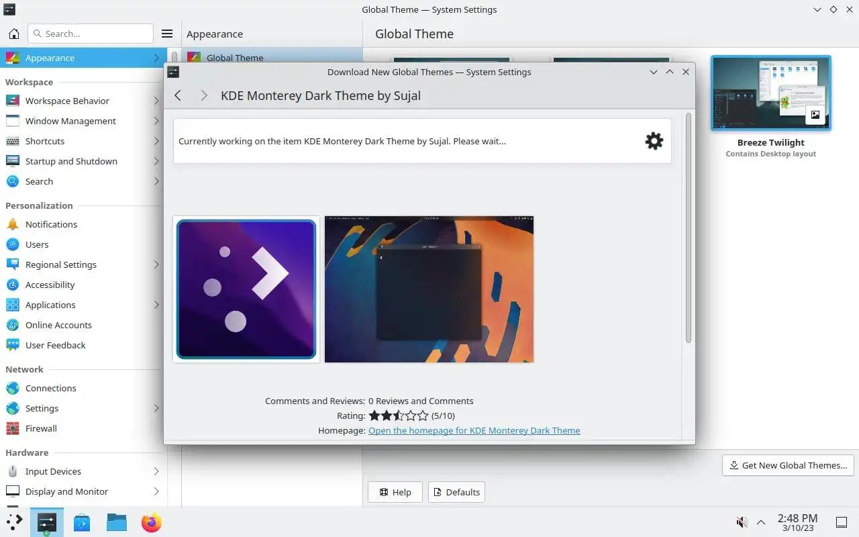The image size is (859, 537).
Task: Click the Users icon
Action: pyautogui.click(x=13, y=244)
